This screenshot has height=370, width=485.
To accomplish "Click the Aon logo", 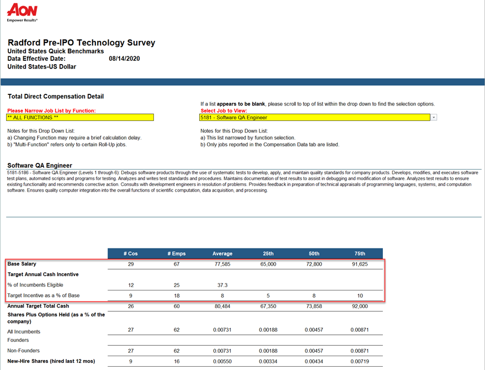I will [22, 12].
